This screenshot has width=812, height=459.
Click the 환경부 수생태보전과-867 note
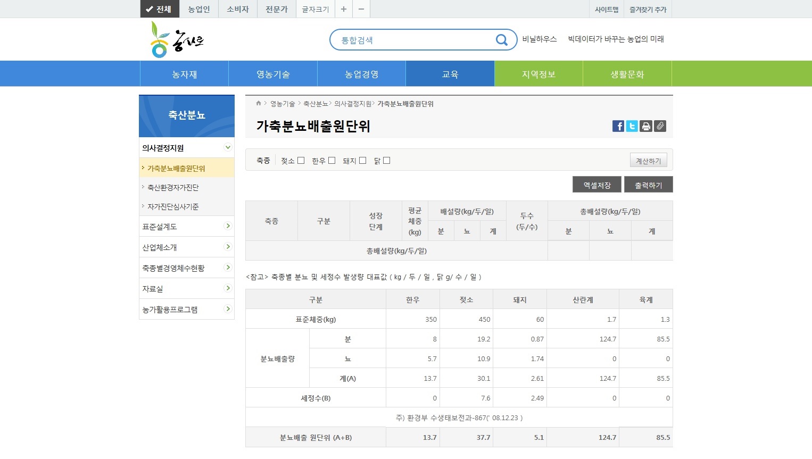click(459, 418)
